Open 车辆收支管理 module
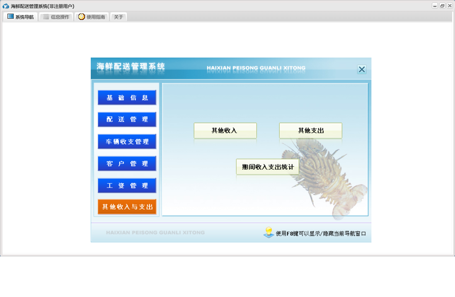Image resolution: width=455 pixels, height=297 pixels. pos(127,141)
